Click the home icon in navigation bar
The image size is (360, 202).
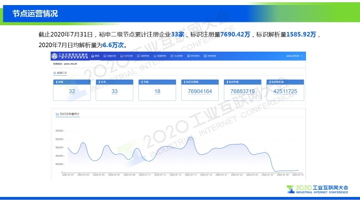93,56
